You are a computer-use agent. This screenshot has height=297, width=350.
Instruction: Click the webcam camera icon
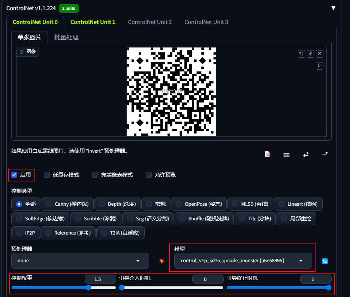[286, 154]
